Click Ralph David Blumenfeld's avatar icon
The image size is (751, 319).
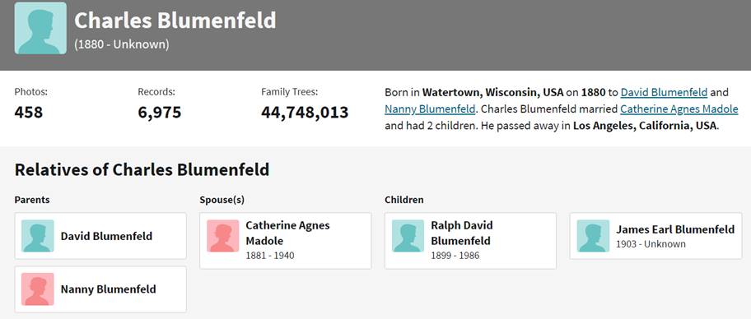408,236
